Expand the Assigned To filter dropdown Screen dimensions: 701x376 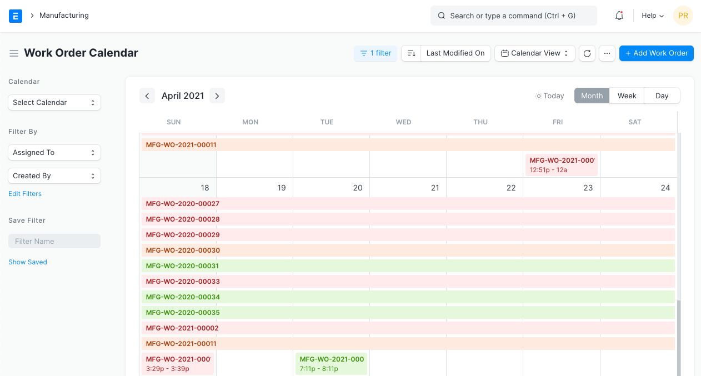coord(54,152)
